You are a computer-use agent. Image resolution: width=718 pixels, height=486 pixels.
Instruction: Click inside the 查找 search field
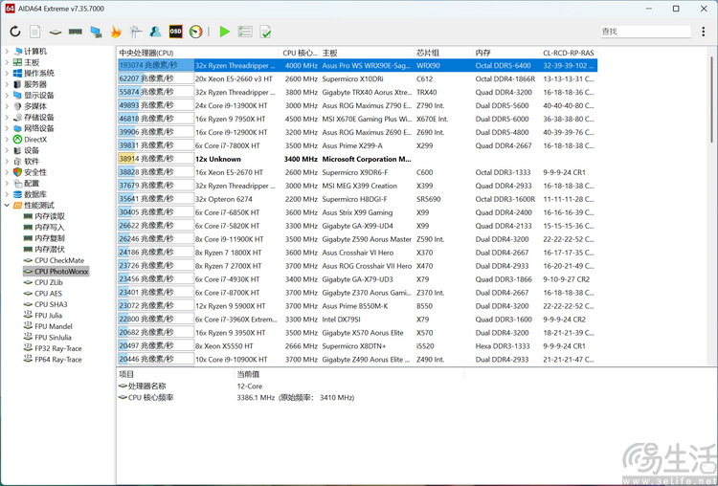(645, 32)
